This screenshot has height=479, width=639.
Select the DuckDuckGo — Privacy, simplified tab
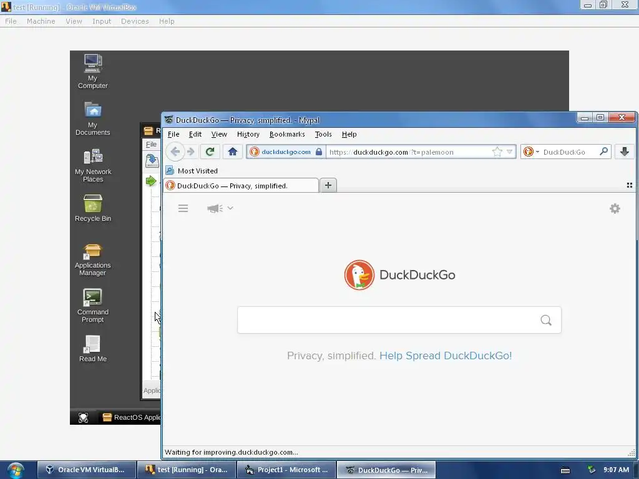click(x=241, y=186)
